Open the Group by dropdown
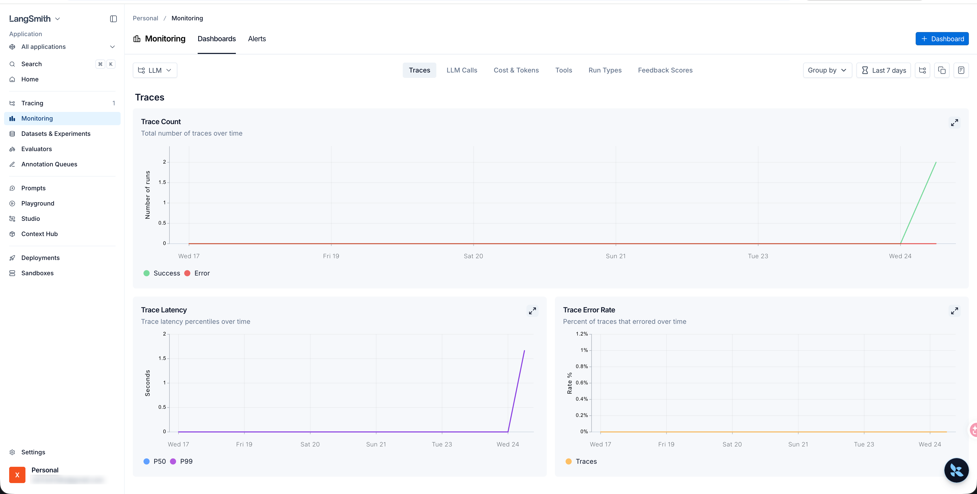Viewport: 977px width, 494px height. tap(828, 70)
